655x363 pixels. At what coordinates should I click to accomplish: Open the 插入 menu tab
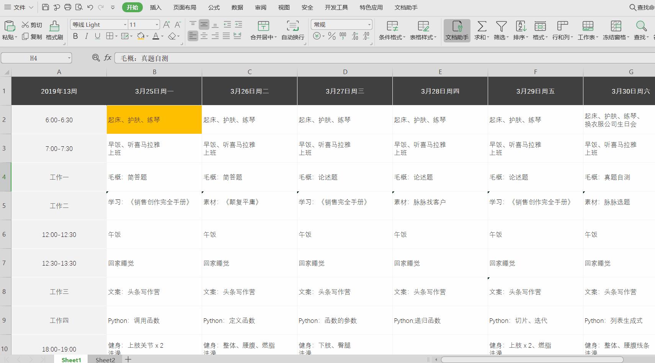tap(155, 7)
